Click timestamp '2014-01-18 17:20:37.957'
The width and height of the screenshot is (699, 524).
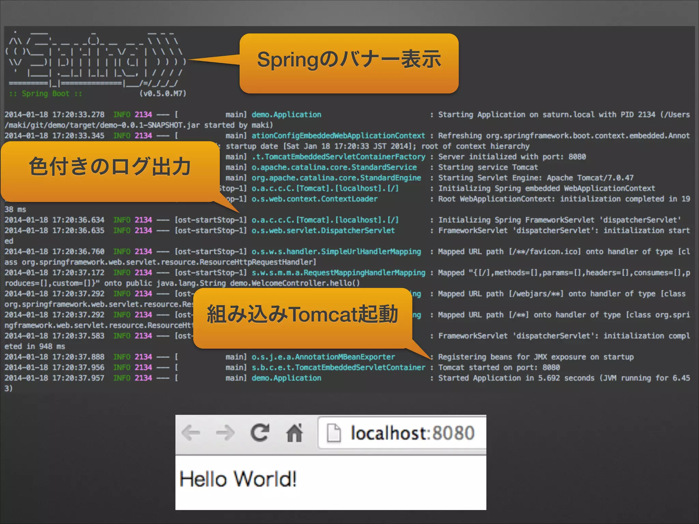tap(55, 378)
